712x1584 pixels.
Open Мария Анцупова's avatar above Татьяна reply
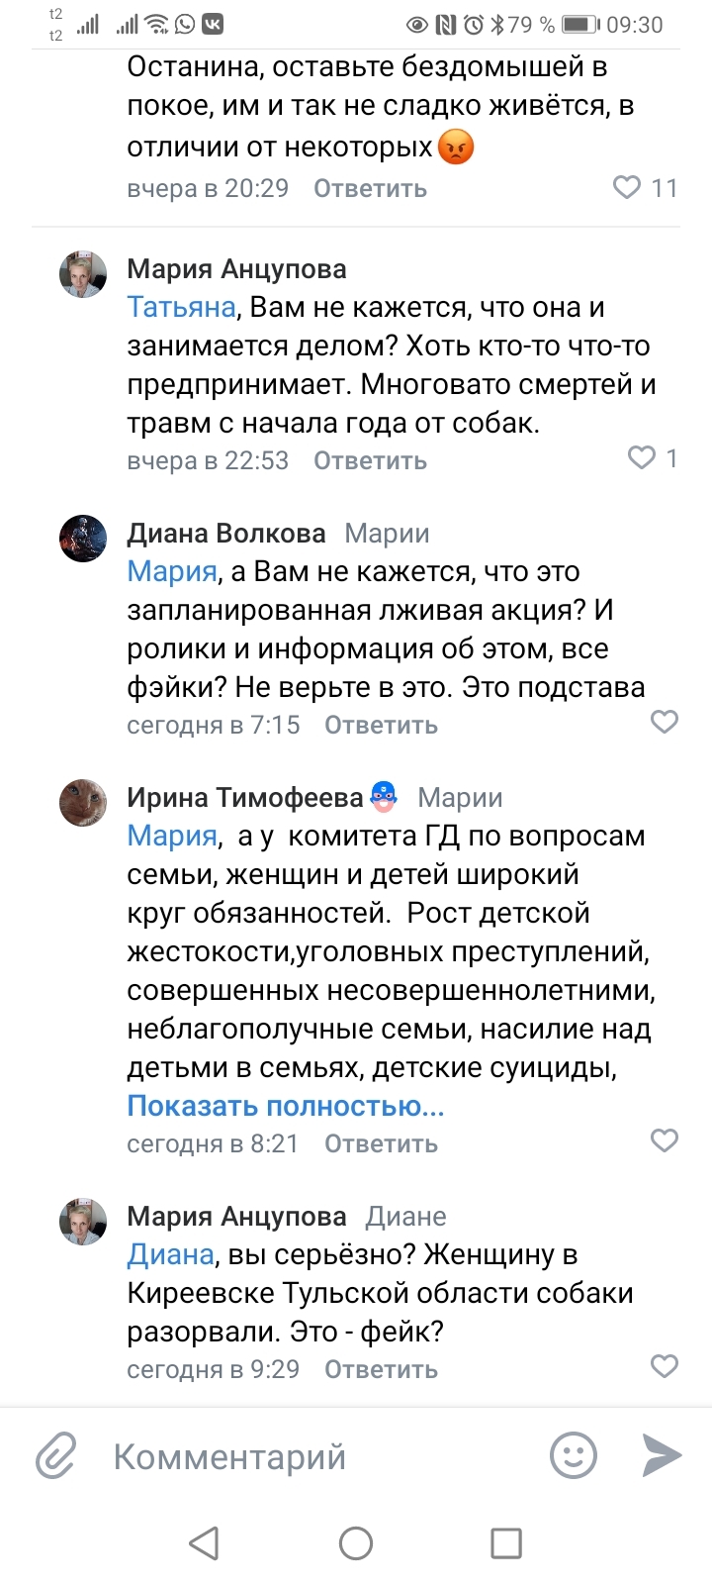tap(83, 274)
